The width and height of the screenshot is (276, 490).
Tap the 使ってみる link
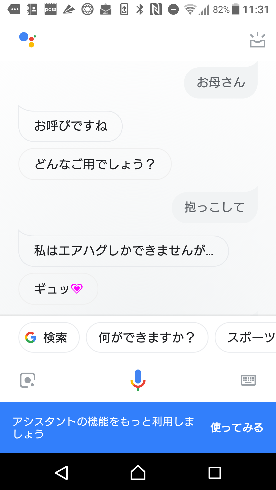237,427
